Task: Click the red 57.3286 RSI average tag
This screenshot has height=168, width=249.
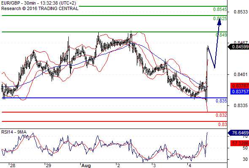Action: coord(240,143)
